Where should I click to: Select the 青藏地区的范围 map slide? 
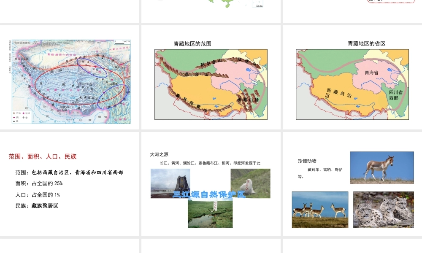point(211,77)
